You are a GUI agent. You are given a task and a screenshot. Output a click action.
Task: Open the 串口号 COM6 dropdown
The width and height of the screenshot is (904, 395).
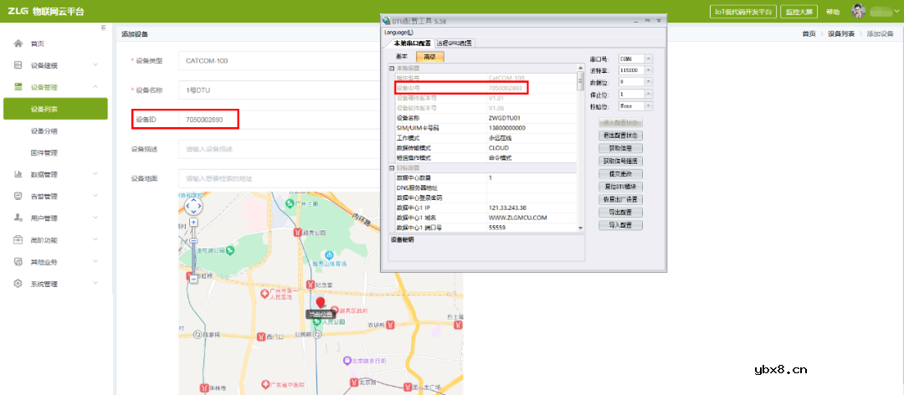click(649, 59)
